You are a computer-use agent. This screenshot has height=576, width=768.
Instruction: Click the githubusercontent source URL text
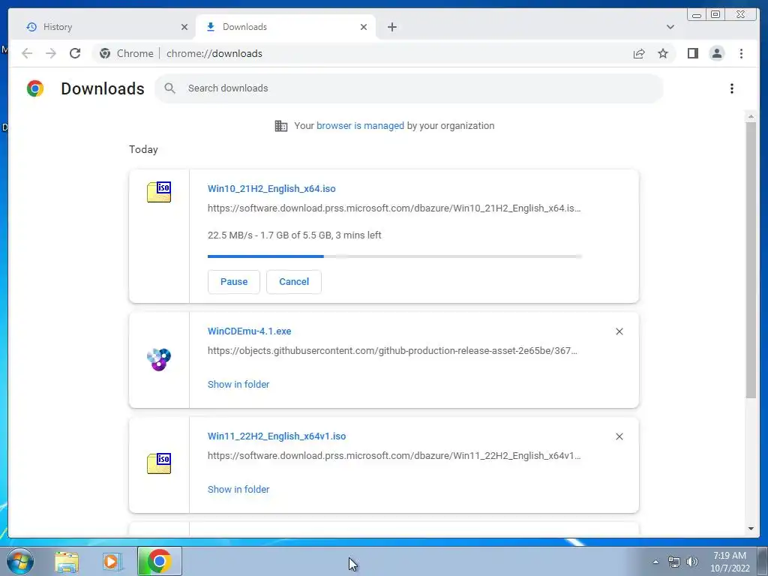pyautogui.click(x=392, y=351)
